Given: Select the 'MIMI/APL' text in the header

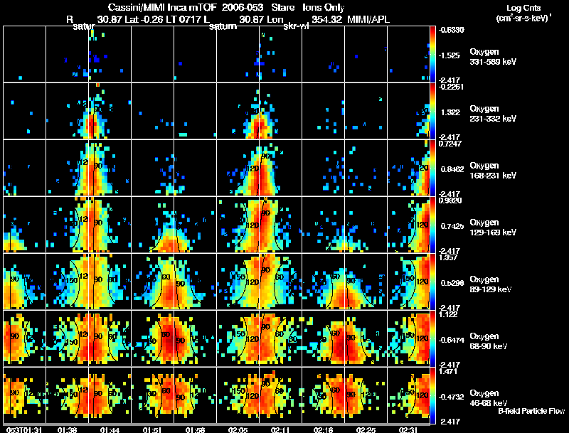Looking at the screenshot, I should pos(368,19).
